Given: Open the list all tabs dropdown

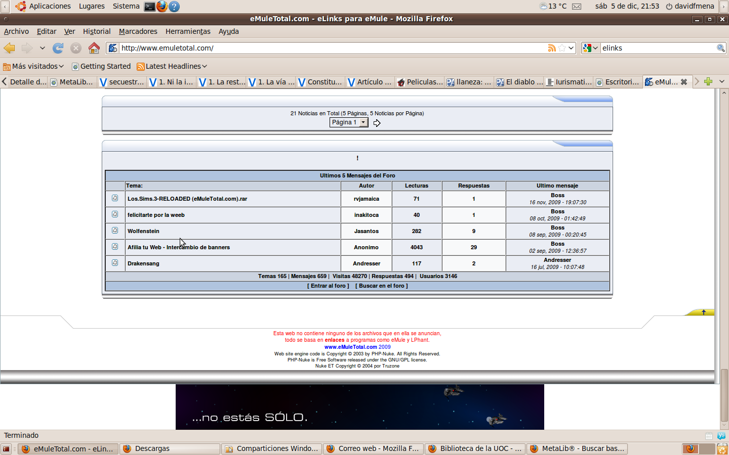Looking at the screenshot, I should 722,81.
